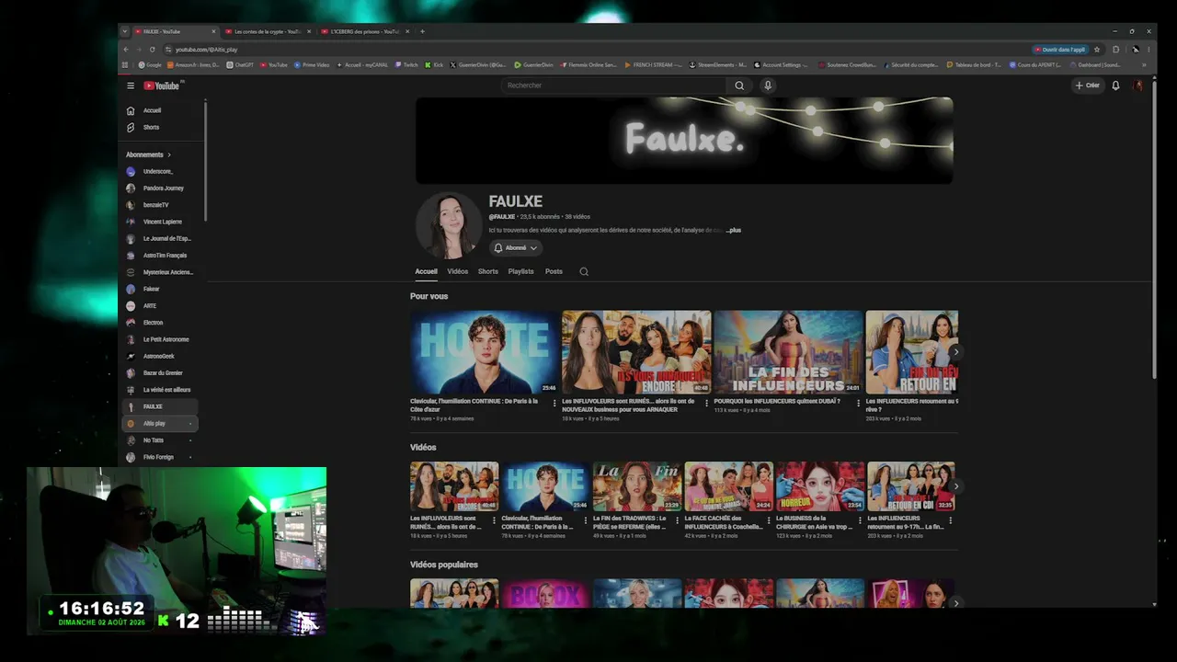This screenshot has width=1177, height=662.
Task: Open the browser apps grid icon
Action: click(x=125, y=65)
